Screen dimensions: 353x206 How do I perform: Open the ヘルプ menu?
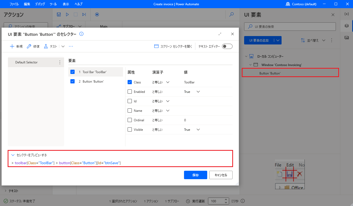[x=78, y=4]
